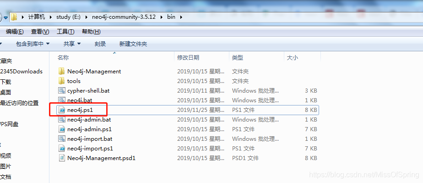Open the recent pages dropdown arrow
This screenshot has width=423, height=183.
point(5,17)
